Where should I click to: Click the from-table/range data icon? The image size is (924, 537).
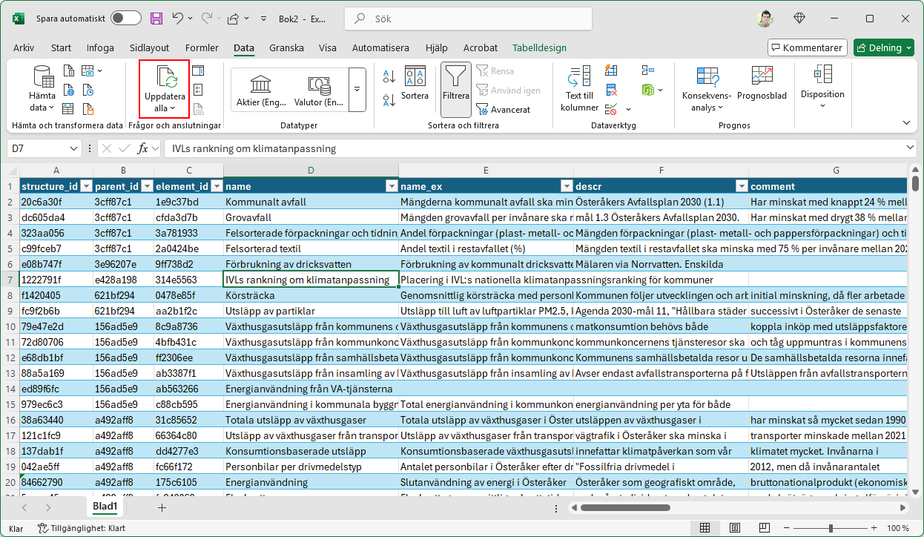(x=69, y=109)
